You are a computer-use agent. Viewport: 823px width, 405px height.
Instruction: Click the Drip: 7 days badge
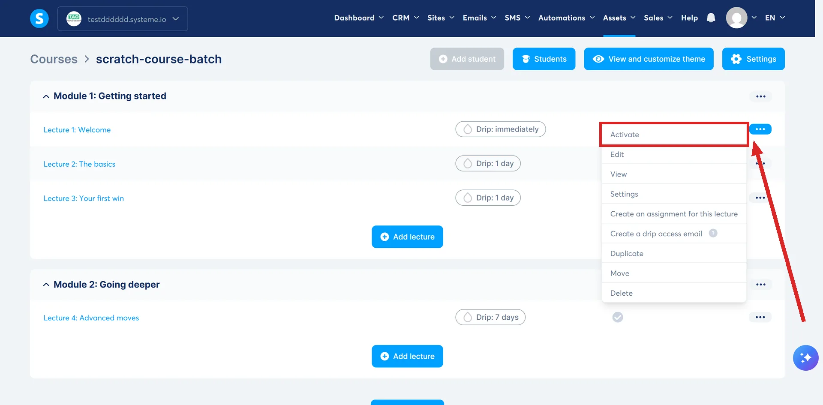[490, 317]
